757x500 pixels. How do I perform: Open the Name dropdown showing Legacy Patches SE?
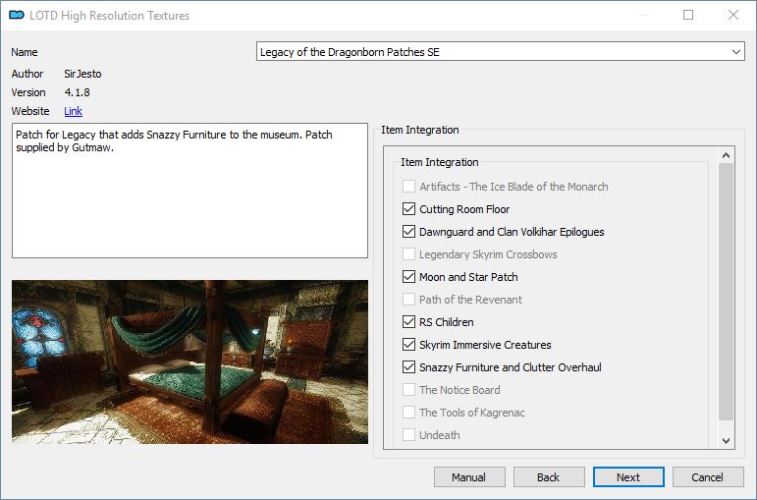pos(500,52)
